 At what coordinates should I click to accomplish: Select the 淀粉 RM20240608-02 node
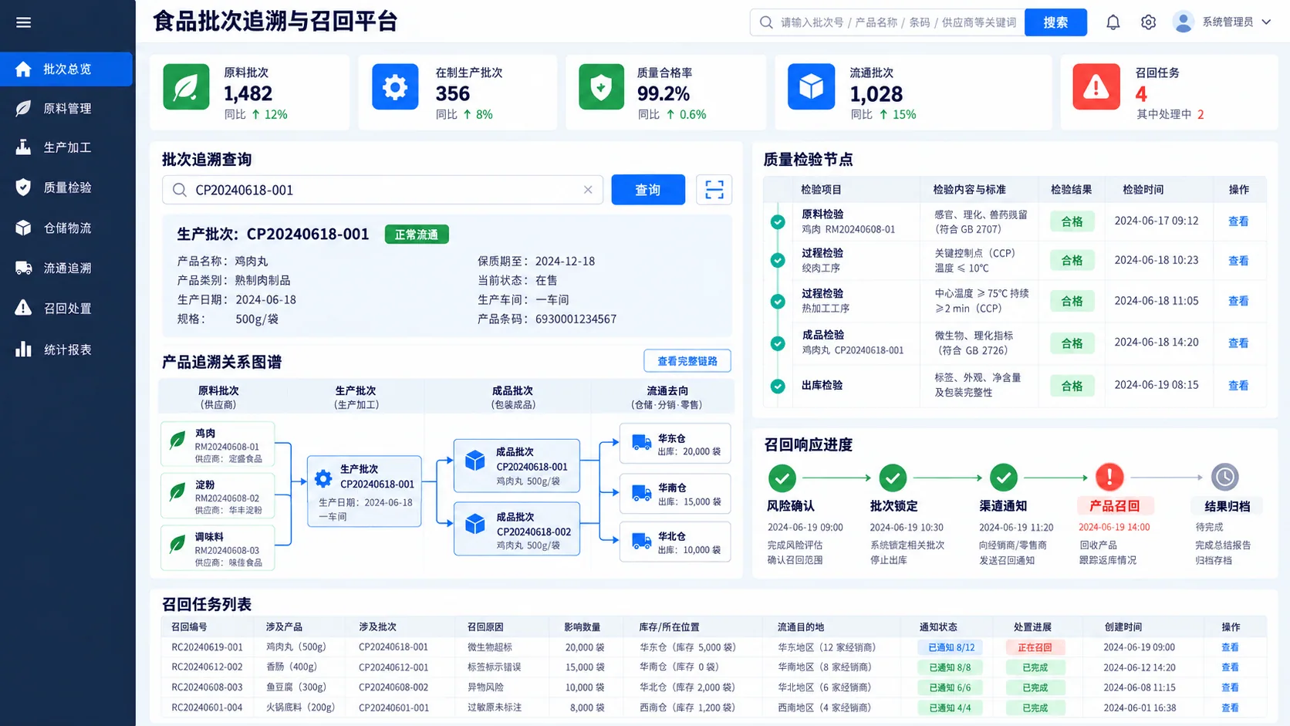218,495
